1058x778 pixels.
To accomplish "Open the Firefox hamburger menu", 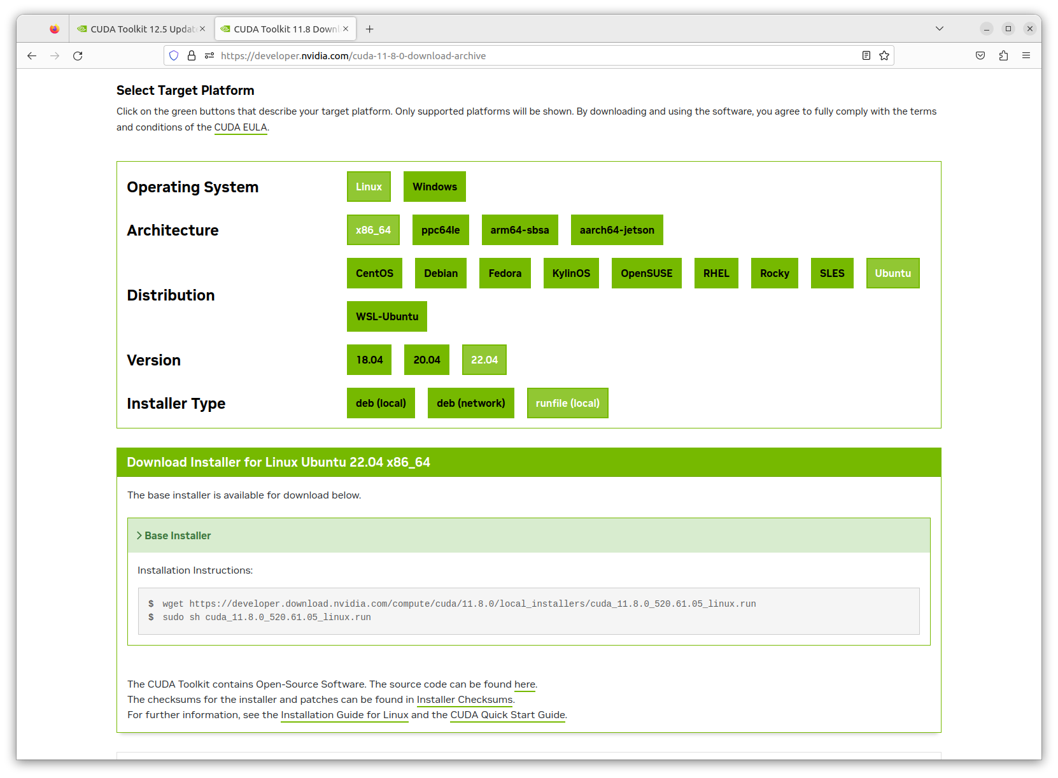I will tap(1026, 56).
